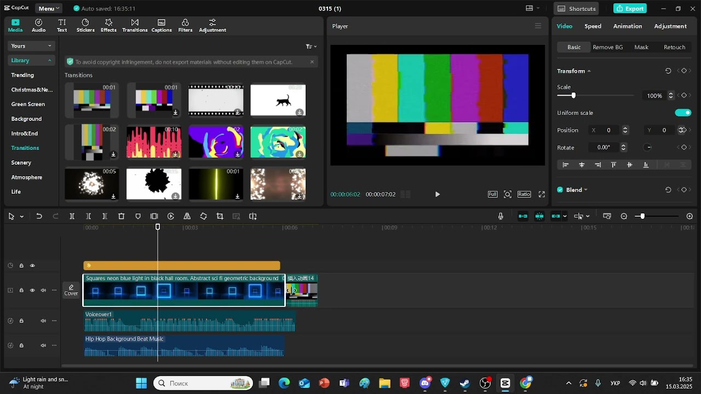This screenshot has width=701, height=394.
Task: Click the Ratio button in the player
Action: [524, 194]
